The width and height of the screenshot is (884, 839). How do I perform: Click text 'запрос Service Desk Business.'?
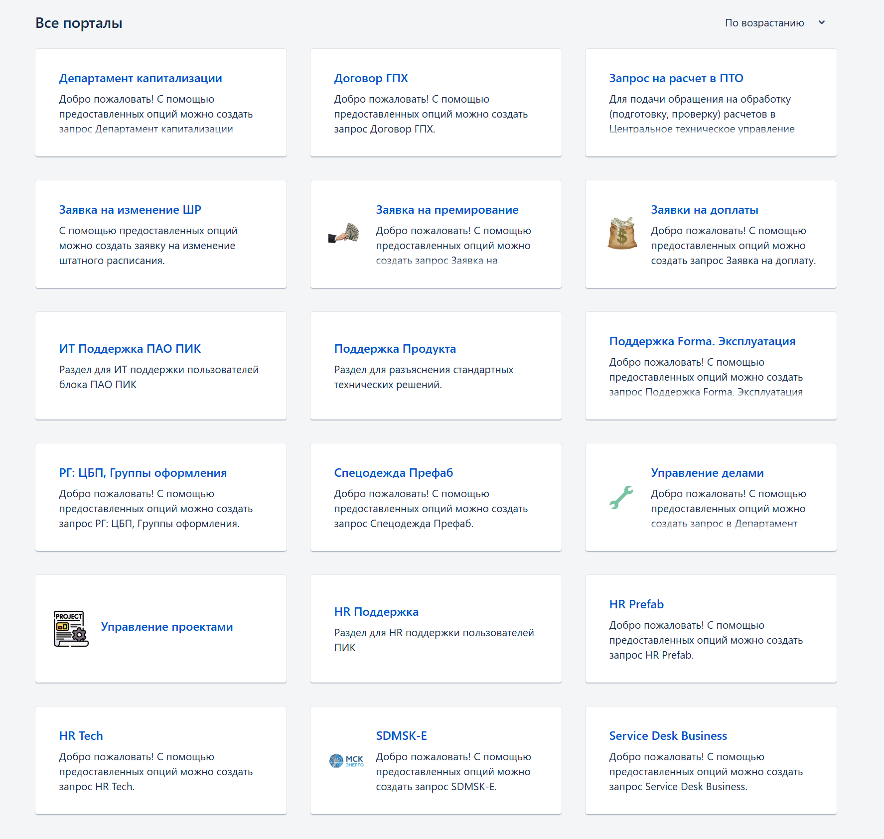(x=678, y=787)
